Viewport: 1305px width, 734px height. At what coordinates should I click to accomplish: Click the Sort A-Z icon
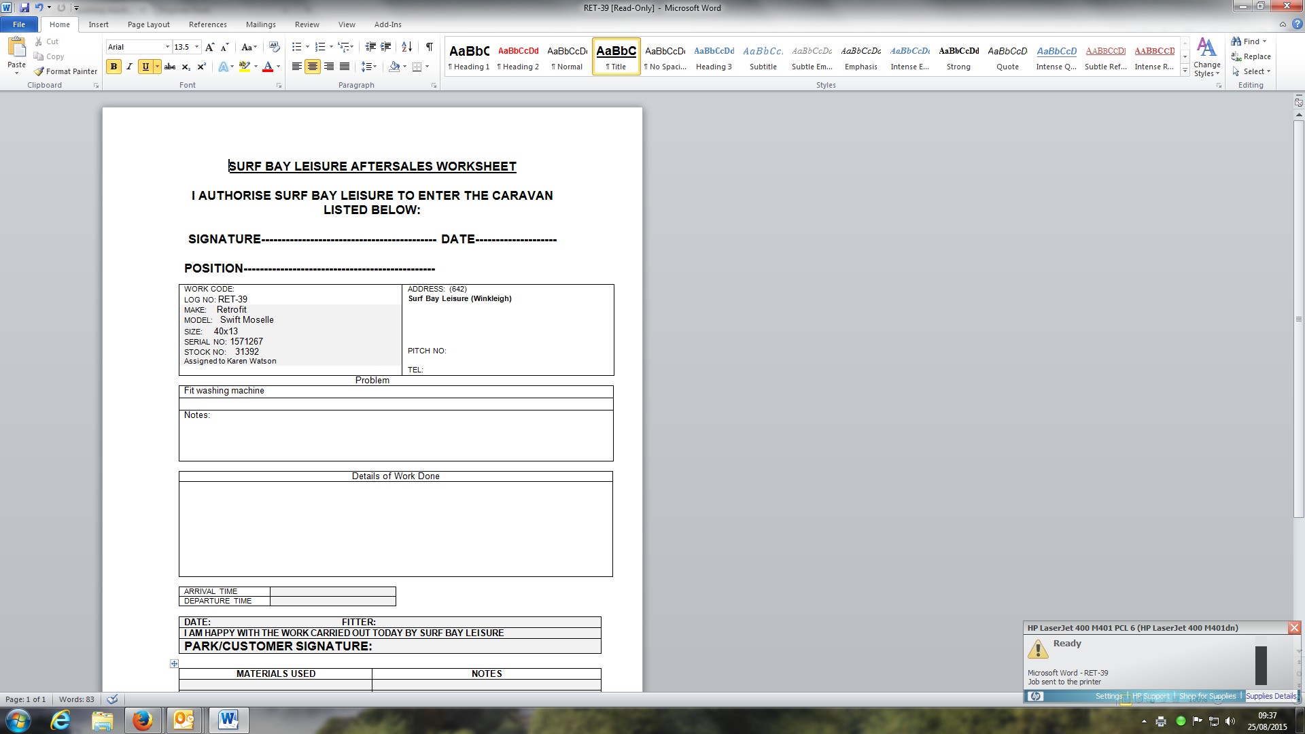click(x=406, y=47)
